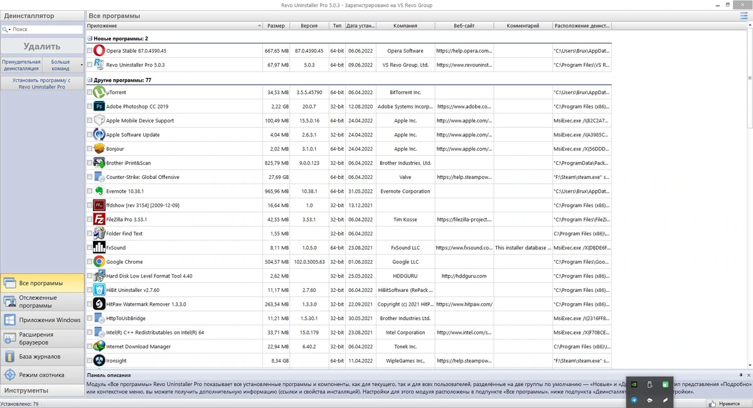This screenshot has height=408, width=753.
Task: Click the scrollbar down arrow of the list
Action: click(x=749, y=365)
